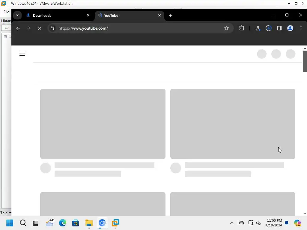
Task: Click the cloud sync tray icon
Action: (241, 223)
